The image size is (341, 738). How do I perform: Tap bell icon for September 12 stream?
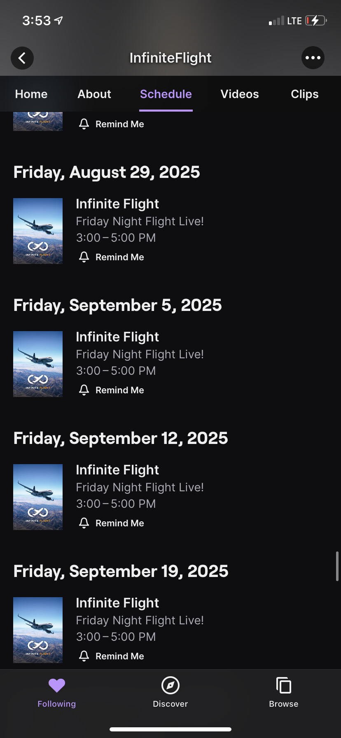(84, 523)
